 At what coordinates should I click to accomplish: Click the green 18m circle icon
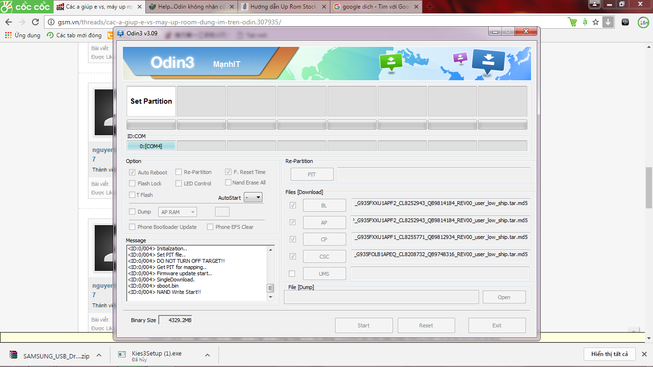tap(643, 22)
